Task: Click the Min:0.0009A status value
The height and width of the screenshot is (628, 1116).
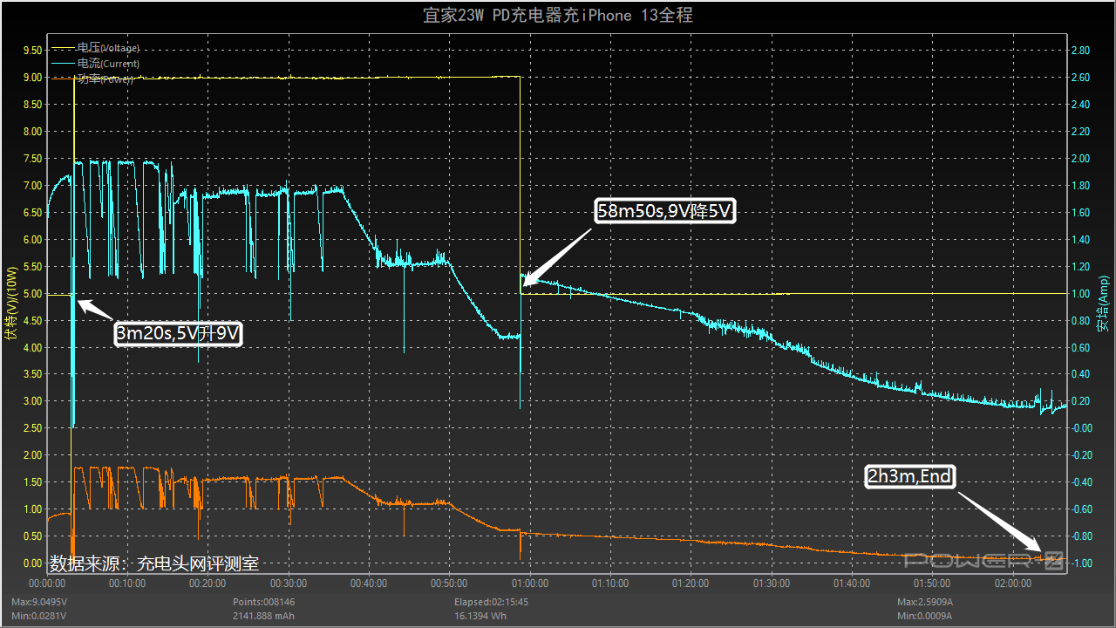Action: (x=924, y=616)
